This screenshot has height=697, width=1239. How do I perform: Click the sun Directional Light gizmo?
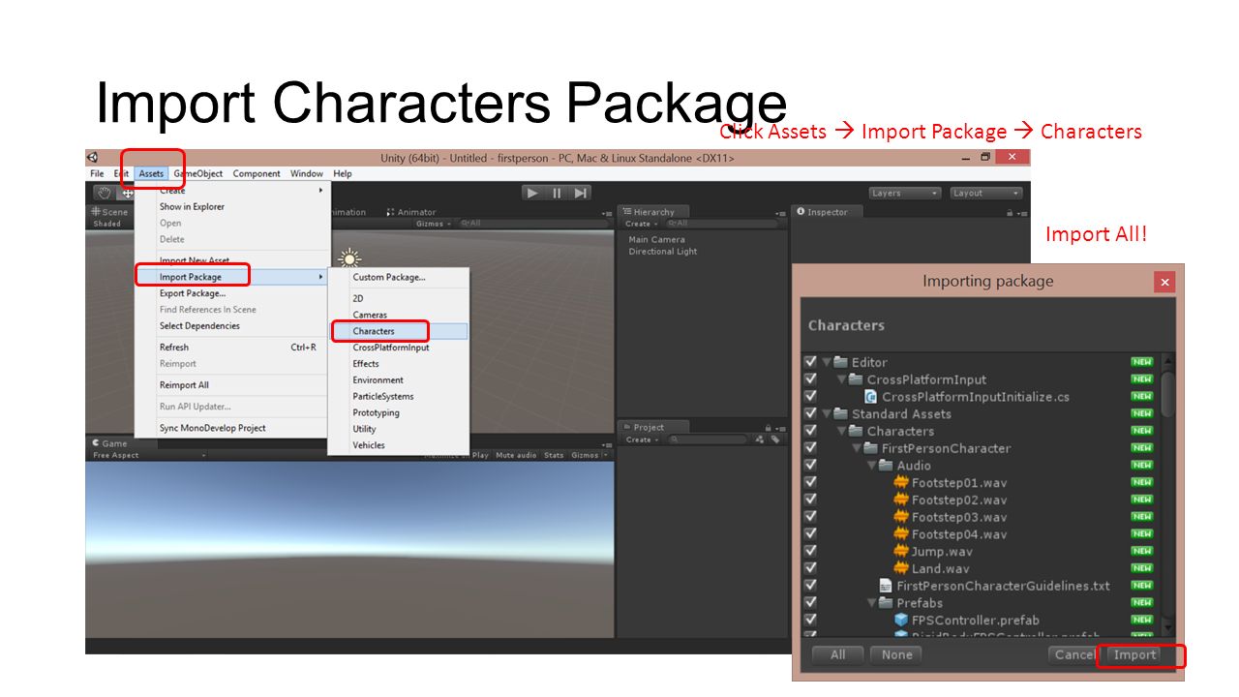click(x=348, y=258)
